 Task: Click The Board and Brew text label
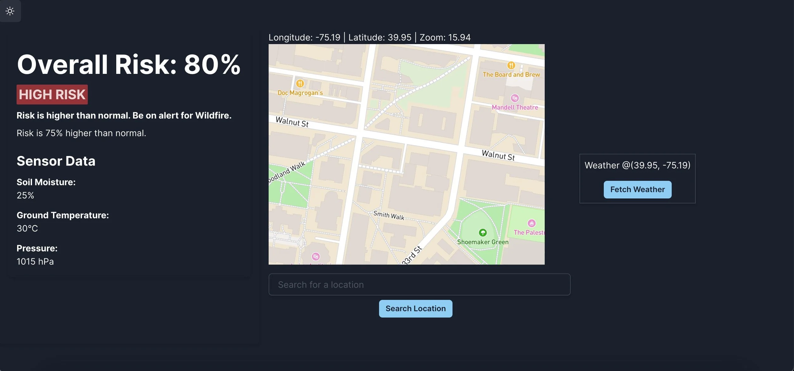[511, 75]
